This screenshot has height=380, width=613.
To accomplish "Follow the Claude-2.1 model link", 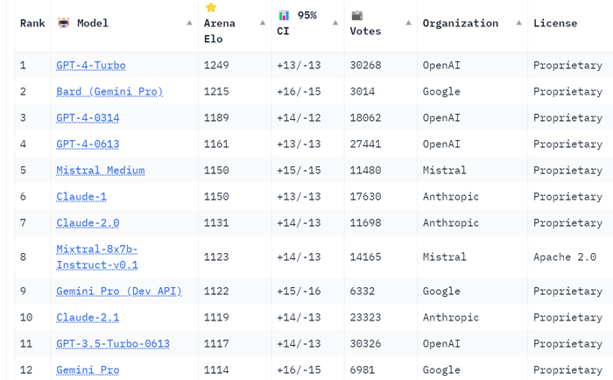I will pos(88,317).
